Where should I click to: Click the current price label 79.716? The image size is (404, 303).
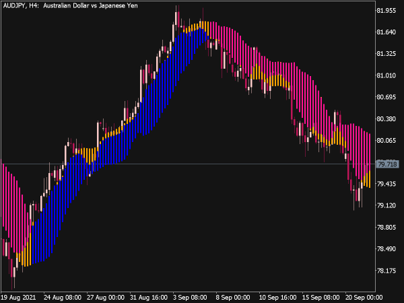388,164
